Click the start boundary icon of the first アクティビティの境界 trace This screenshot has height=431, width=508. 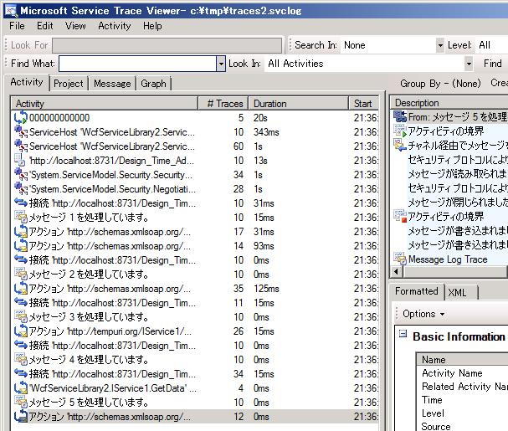tap(400, 131)
